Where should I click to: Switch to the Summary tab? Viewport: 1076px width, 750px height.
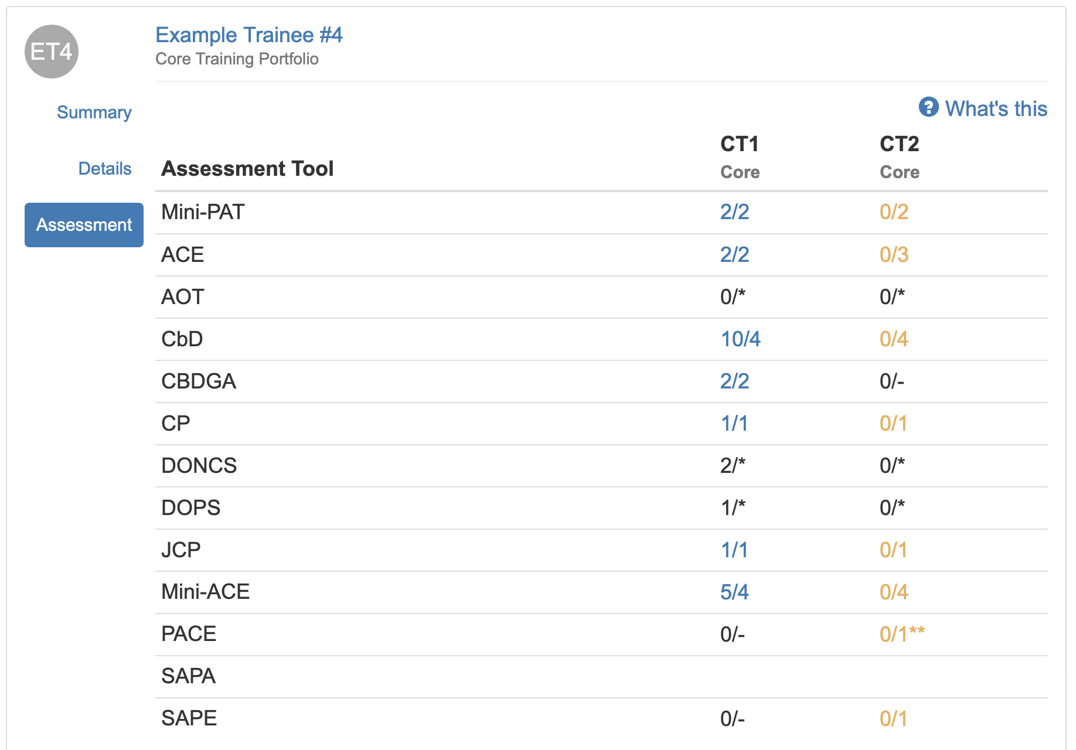(x=94, y=112)
